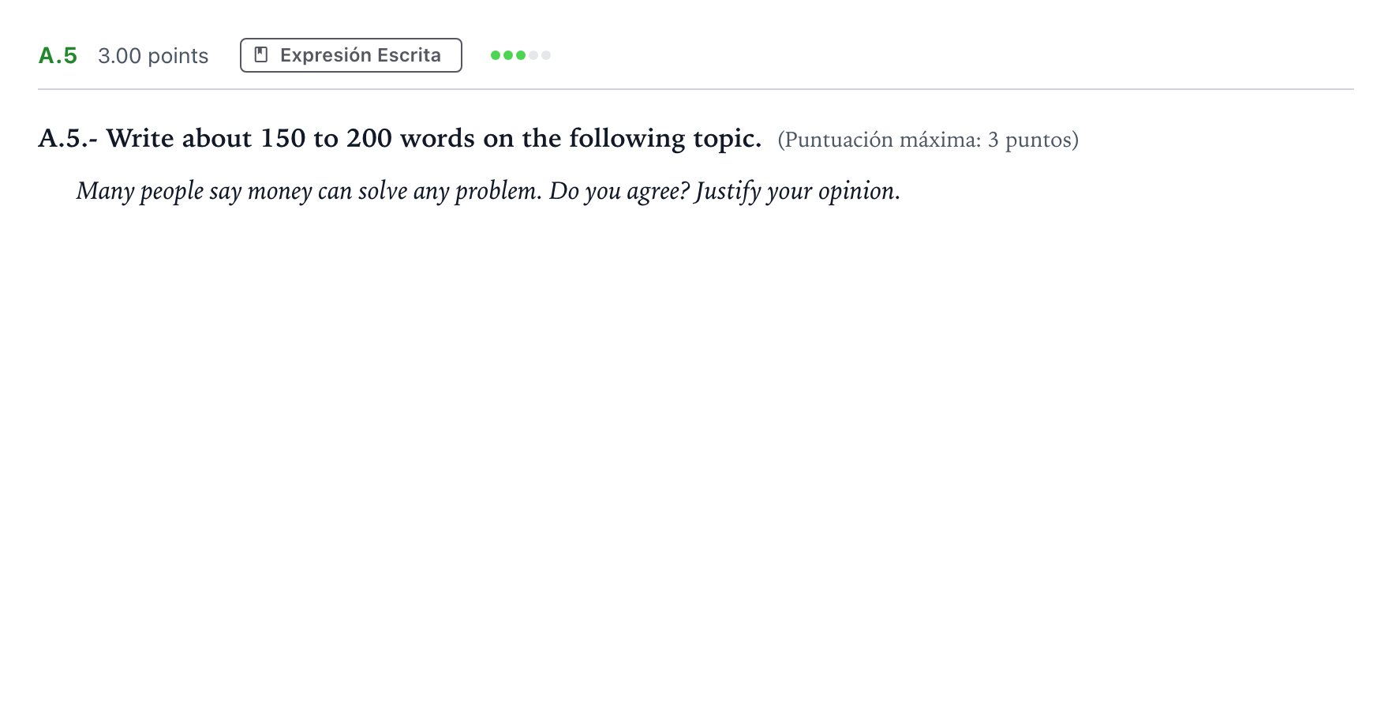Screen dimensions: 1392x726
Task: Click the word 'Escrita' in the category tag
Action: (x=409, y=55)
